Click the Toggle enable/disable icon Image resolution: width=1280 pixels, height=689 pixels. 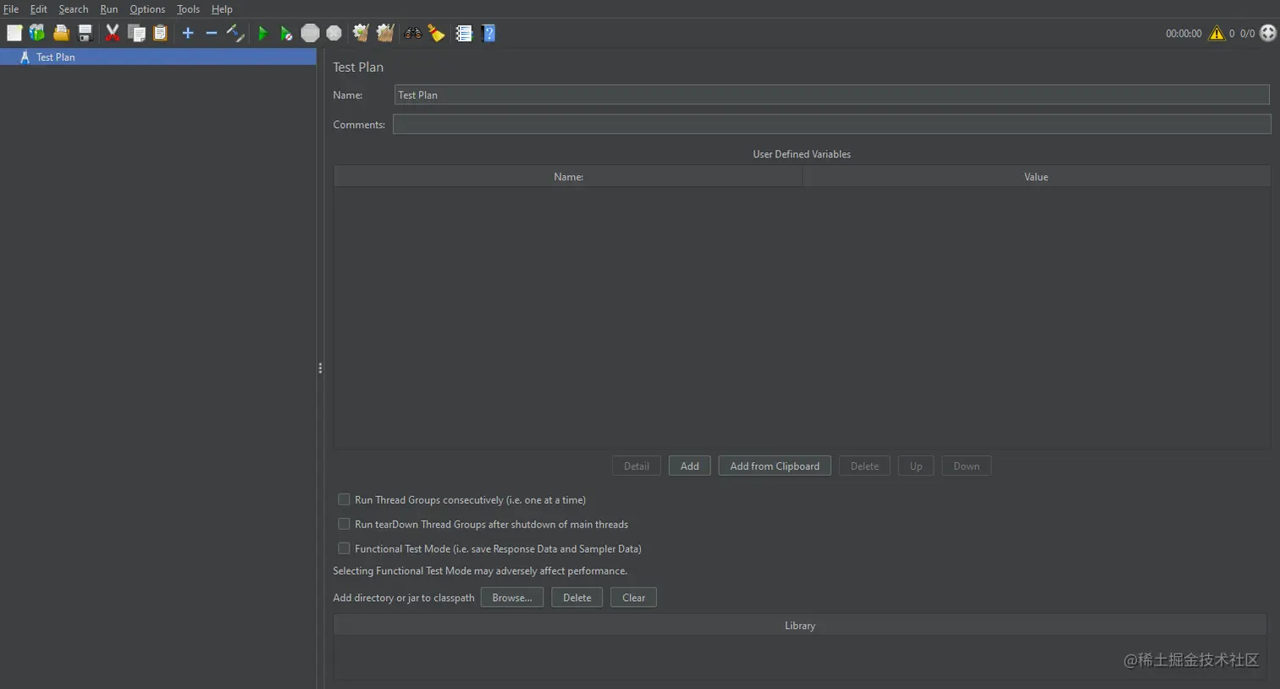(x=235, y=33)
